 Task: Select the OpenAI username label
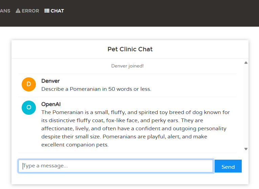point(51,104)
